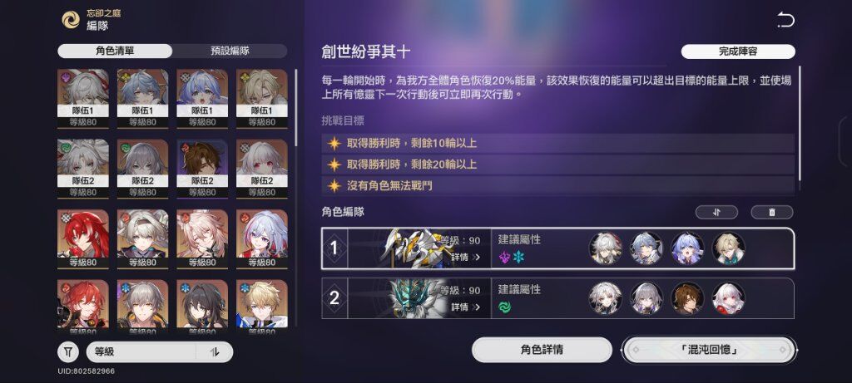Click the trash icon to clear lineup
Viewport: 852px width, 383px height.
[x=771, y=212]
